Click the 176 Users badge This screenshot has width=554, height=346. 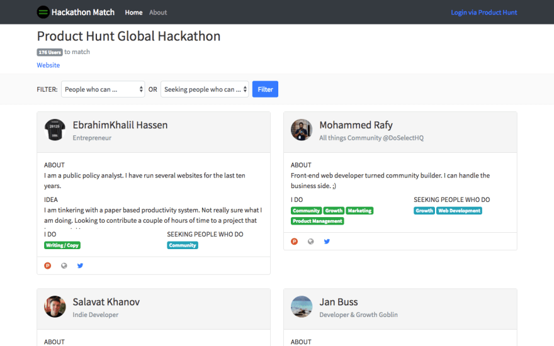pos(50,52)
